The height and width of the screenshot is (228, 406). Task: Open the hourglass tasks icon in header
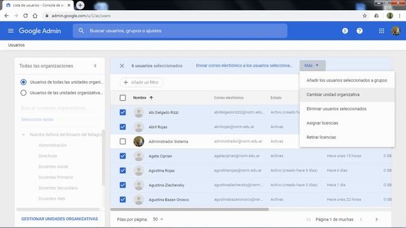(x=345, y=31)
